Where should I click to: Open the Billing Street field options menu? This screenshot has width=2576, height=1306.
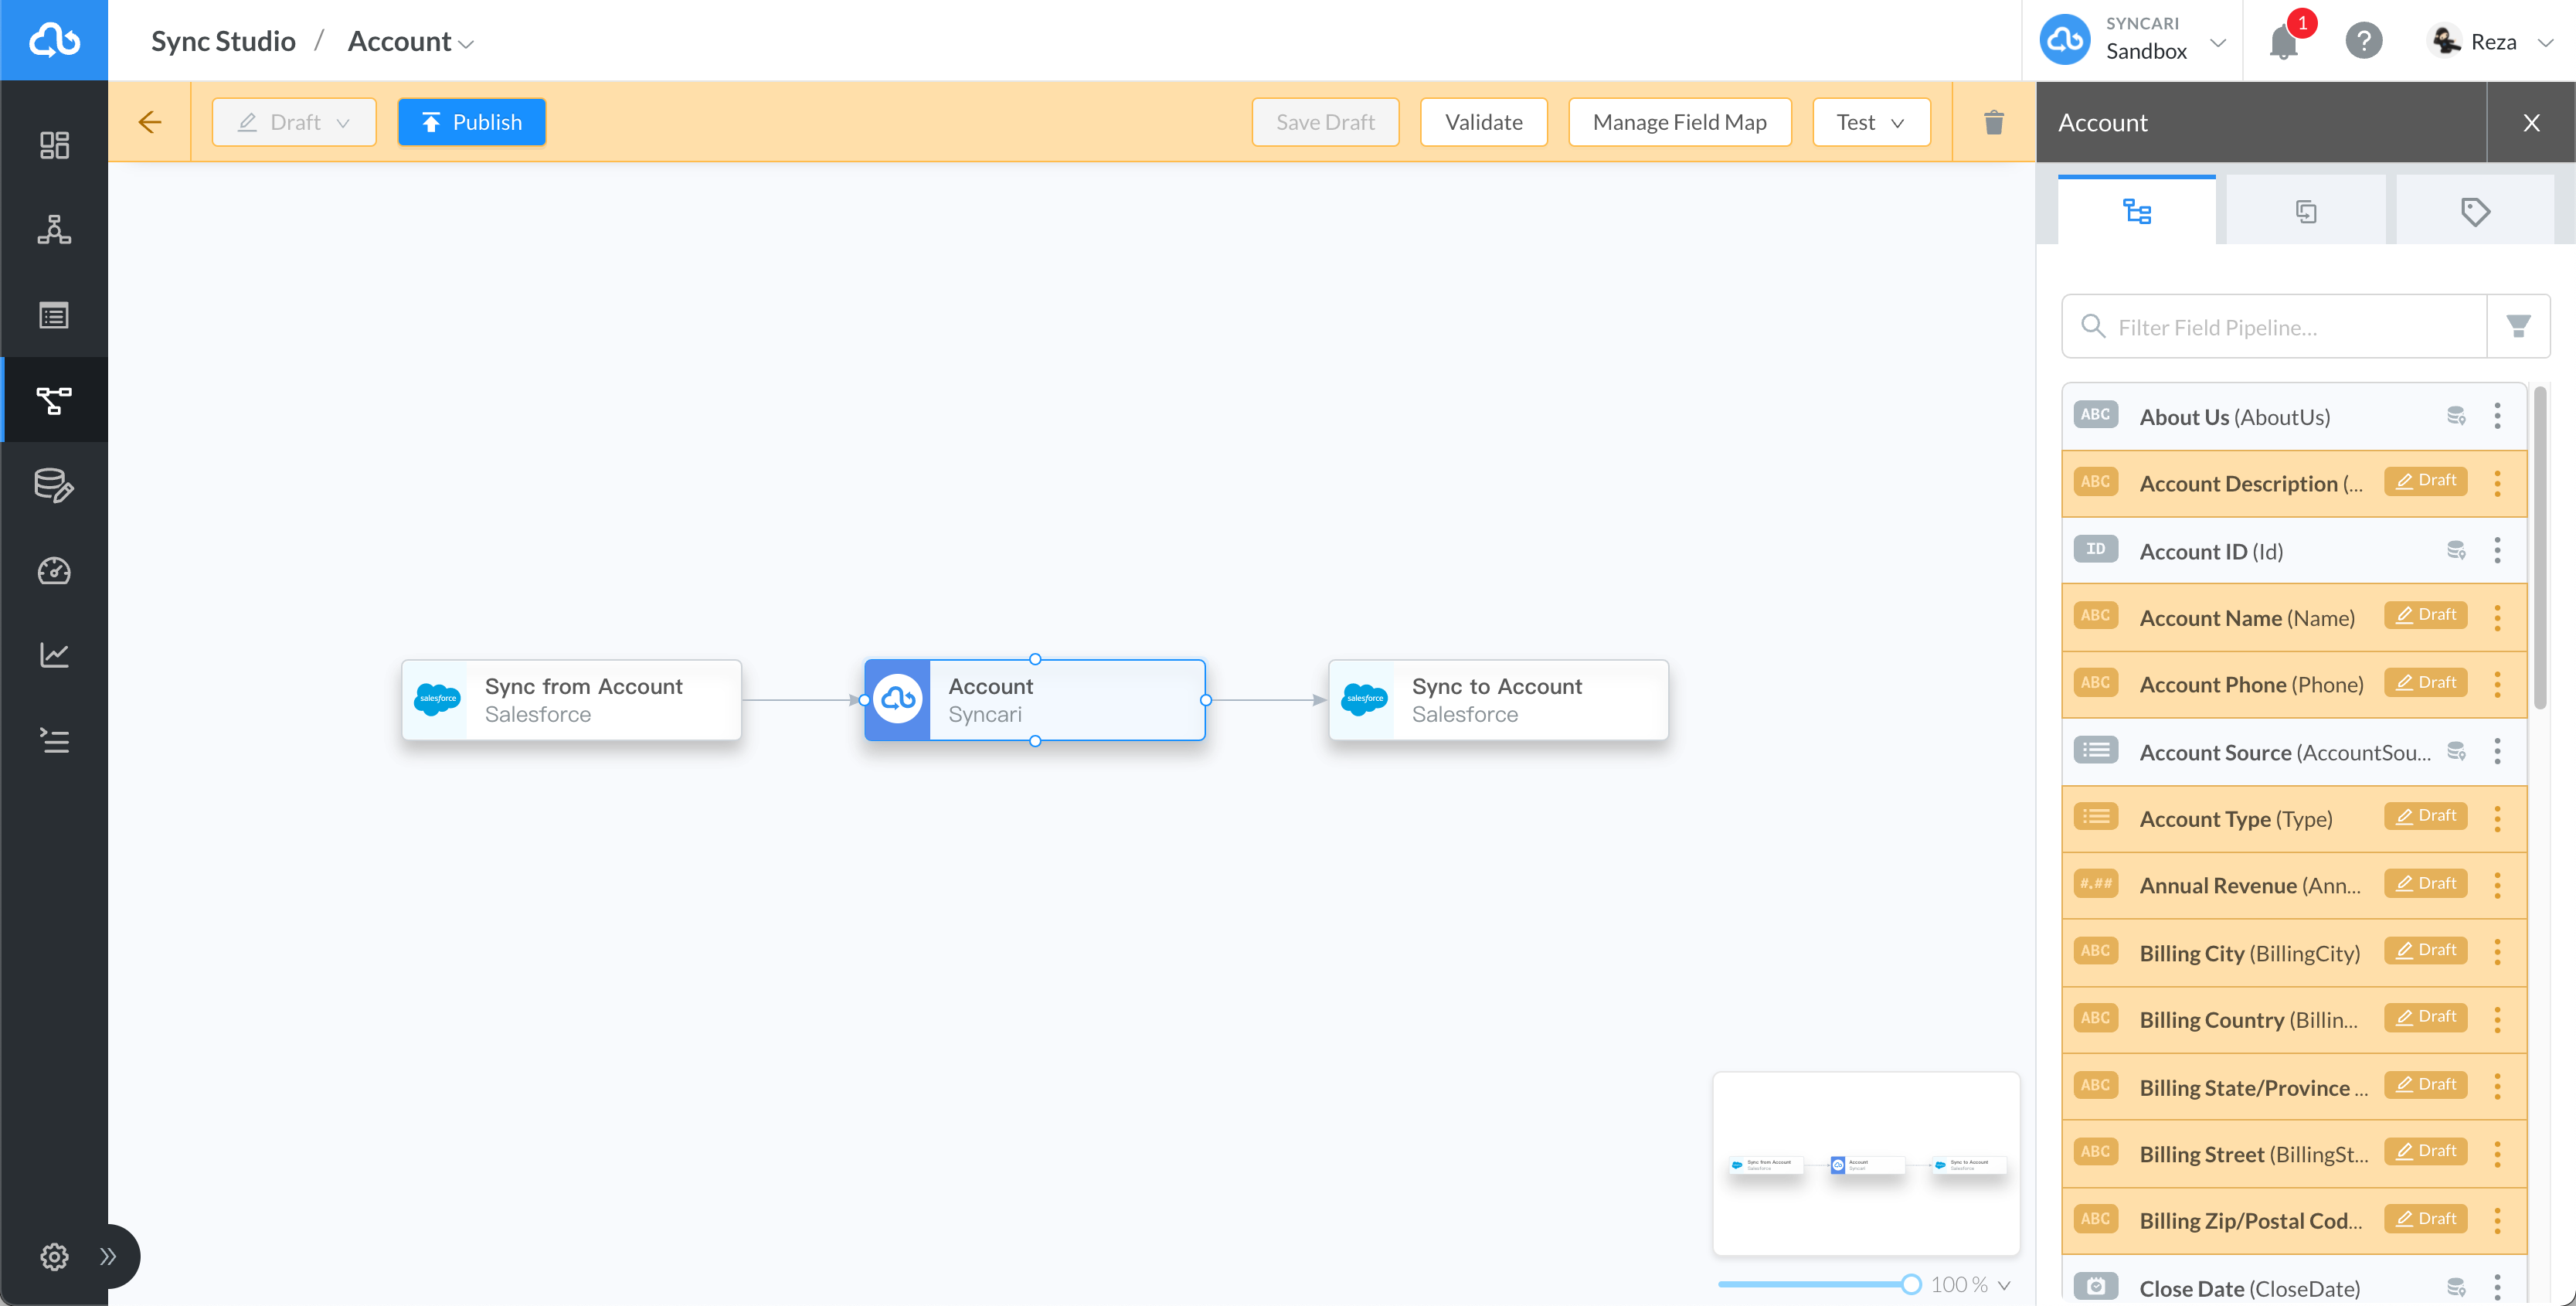tap(2497, 1153)
